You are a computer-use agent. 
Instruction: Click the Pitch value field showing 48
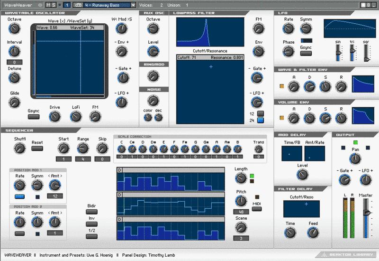tap(241, 212)
